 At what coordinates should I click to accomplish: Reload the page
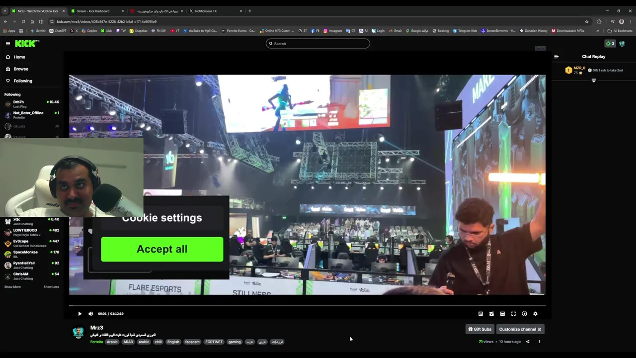23,21
